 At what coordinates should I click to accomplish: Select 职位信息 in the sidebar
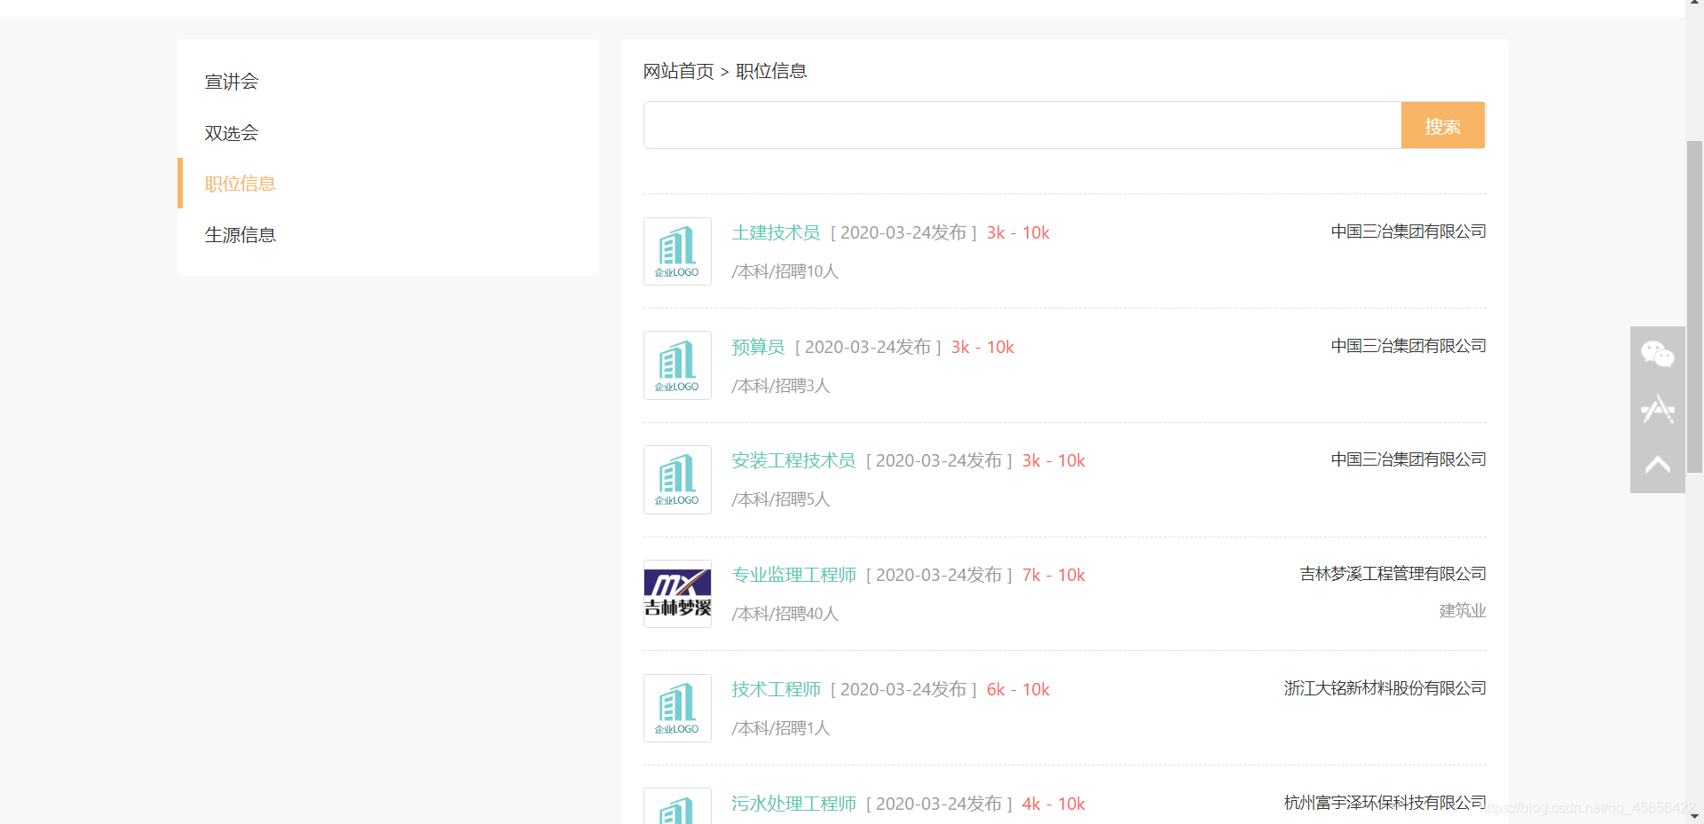pyautogui.click(x=241, y=184)
